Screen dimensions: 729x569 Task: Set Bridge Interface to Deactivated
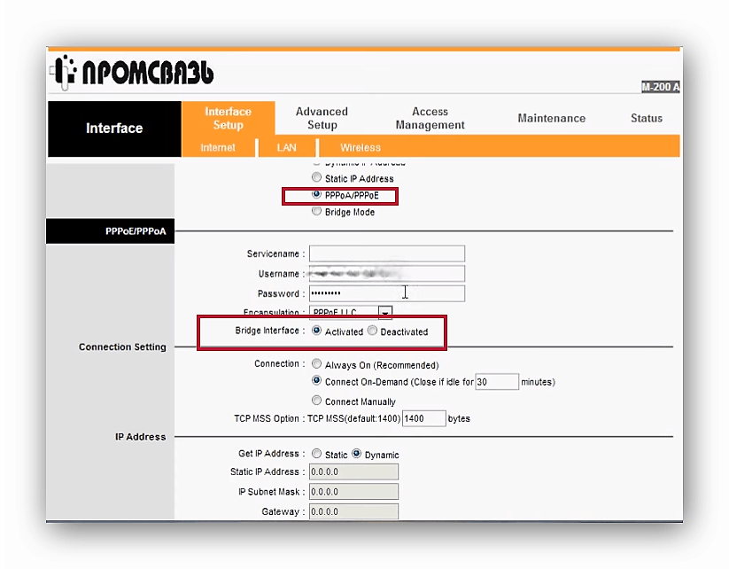click(372, 331)
